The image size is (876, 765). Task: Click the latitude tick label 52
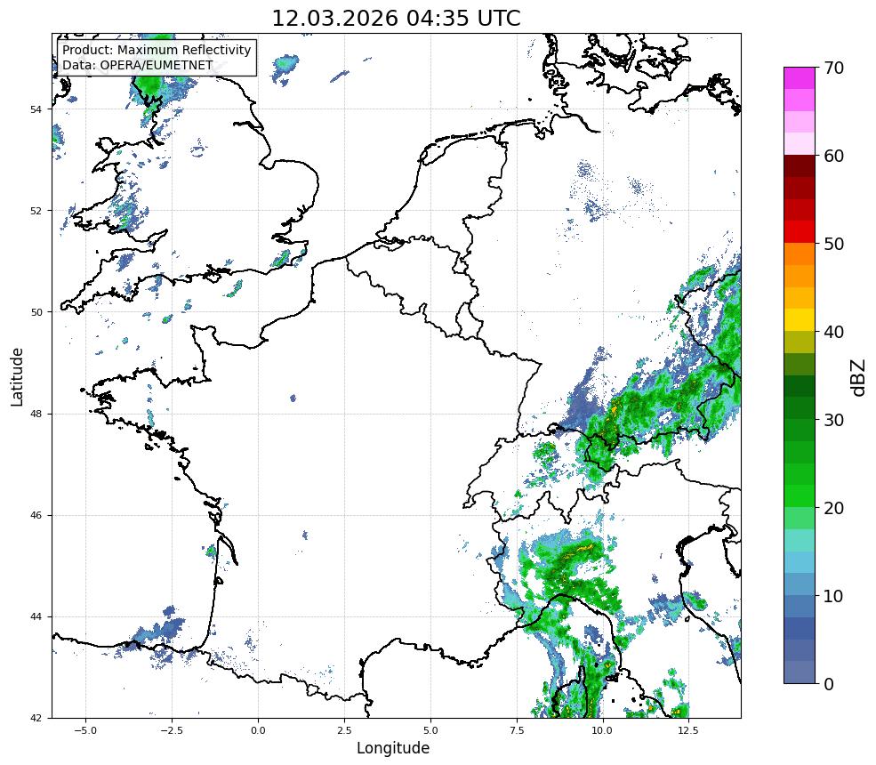[x=36, y=211]
